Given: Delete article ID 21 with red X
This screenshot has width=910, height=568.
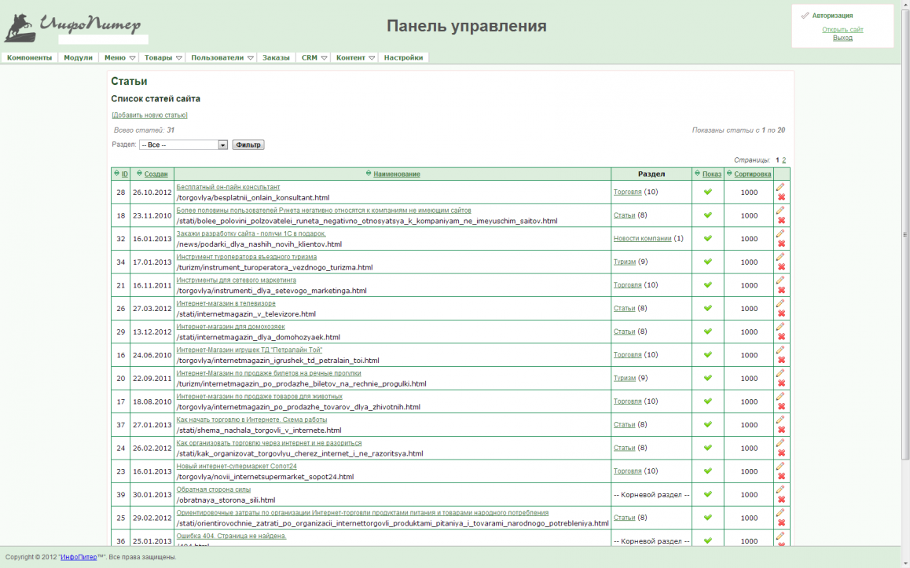Looking at the screenshot, I should (x=781, y=290).
